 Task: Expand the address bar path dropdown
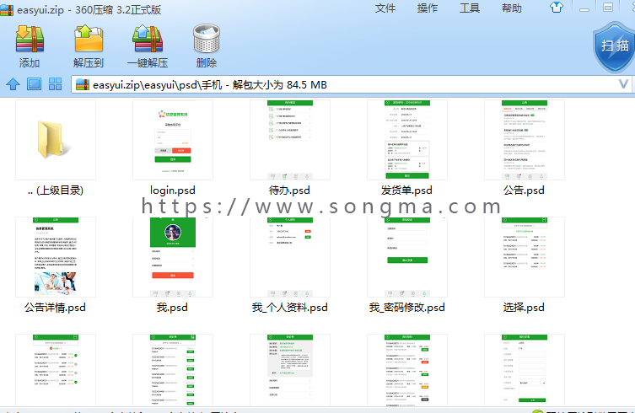pos(623,84)
